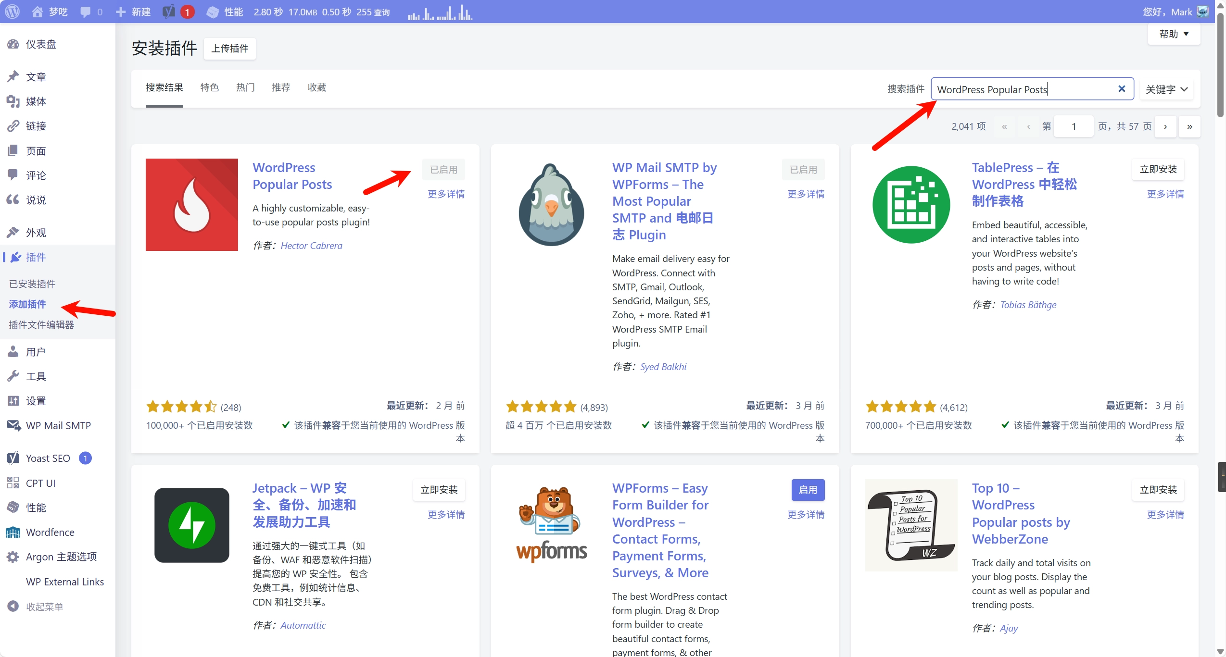Viewport: 1226px width, 657px height.
Task: Open Mark's avatar in admin bar
Action: (x=1202, y=12)
